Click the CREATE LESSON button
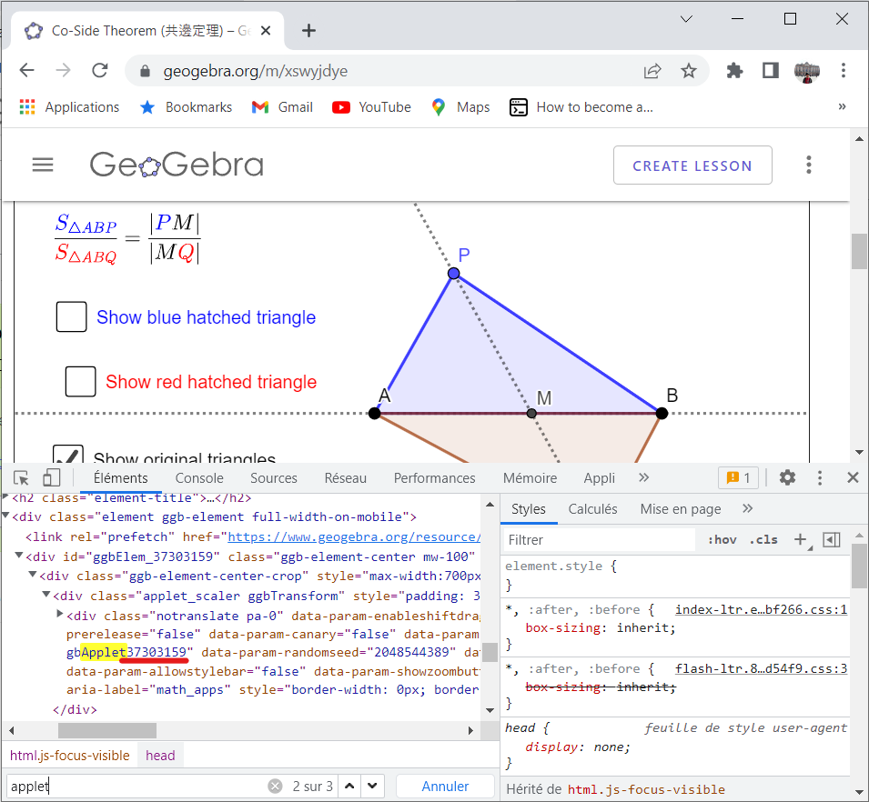 click(x=692, y=165)
